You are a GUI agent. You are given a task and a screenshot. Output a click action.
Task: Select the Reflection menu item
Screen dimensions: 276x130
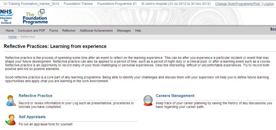(x=69, y=31)
